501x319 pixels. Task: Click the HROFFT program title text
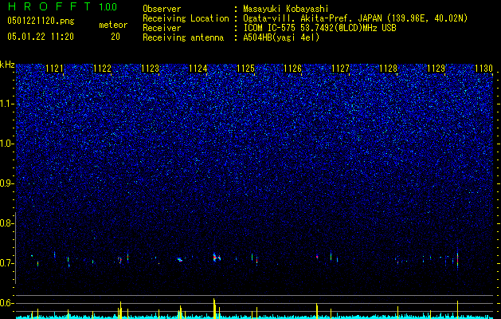49,6
